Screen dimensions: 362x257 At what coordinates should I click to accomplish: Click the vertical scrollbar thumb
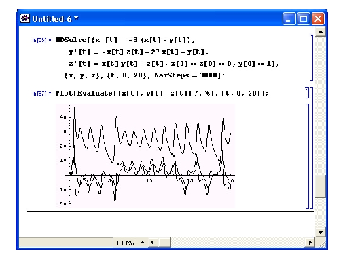click(x=321, y=186)
